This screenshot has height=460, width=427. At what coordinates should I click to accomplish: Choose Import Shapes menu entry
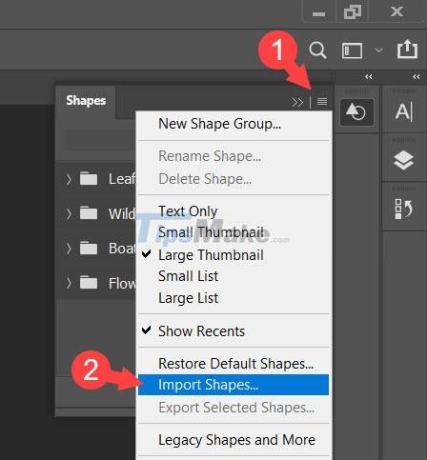coord(234,385)
